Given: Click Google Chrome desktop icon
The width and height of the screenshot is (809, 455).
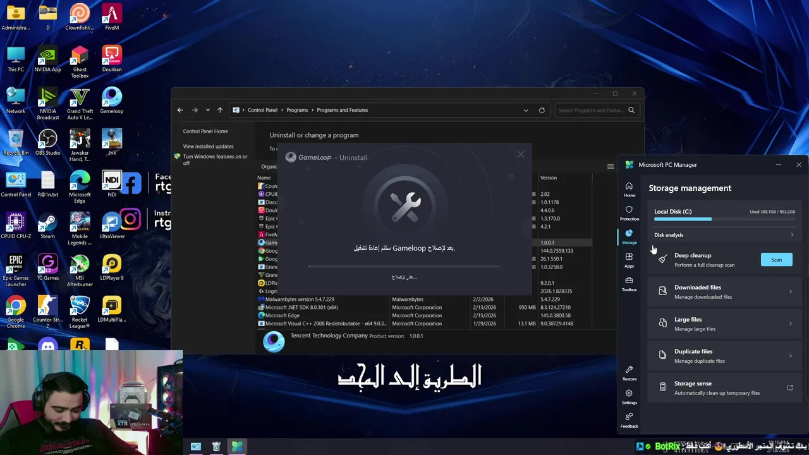Looking at the screenshot, I should coord(16,312).
